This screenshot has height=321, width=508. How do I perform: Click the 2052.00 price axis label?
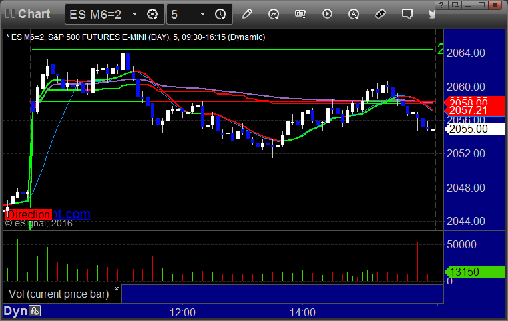(465, 153)
